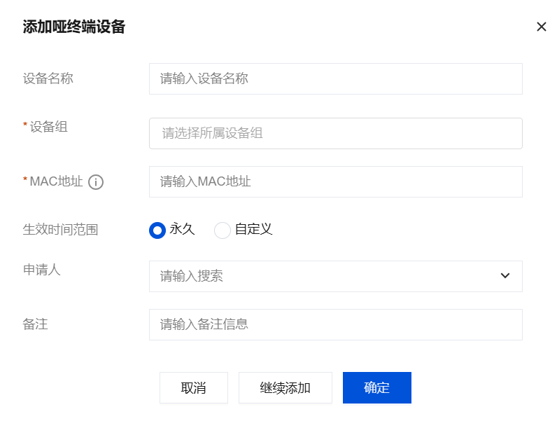Select the 永久 radio option
The height and width of the screenshot is (421, 557).
[157, 230]
